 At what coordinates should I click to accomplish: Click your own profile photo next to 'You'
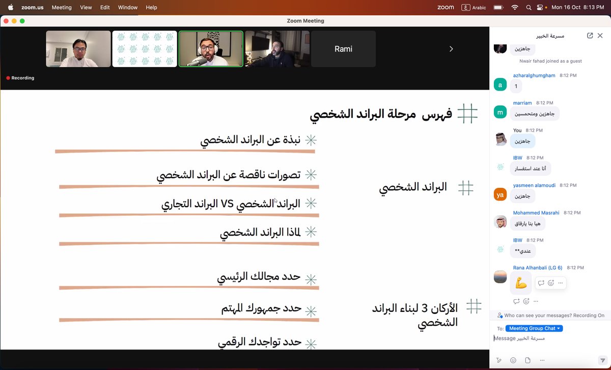pyautogui.click(x=500, y=139)
